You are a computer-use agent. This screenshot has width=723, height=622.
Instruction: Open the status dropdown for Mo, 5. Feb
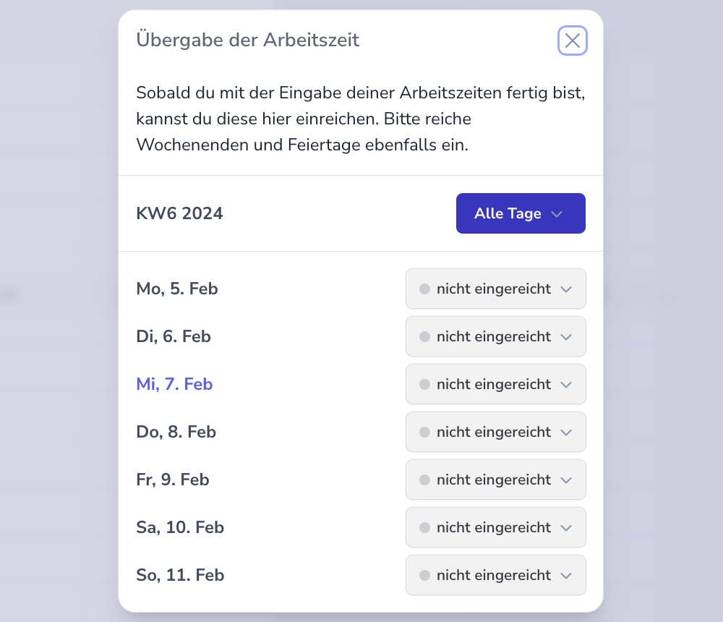(495, 289)
